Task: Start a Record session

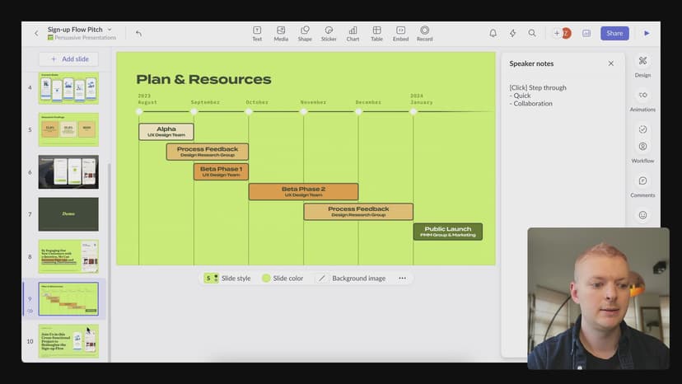Action: pos(424,33)
